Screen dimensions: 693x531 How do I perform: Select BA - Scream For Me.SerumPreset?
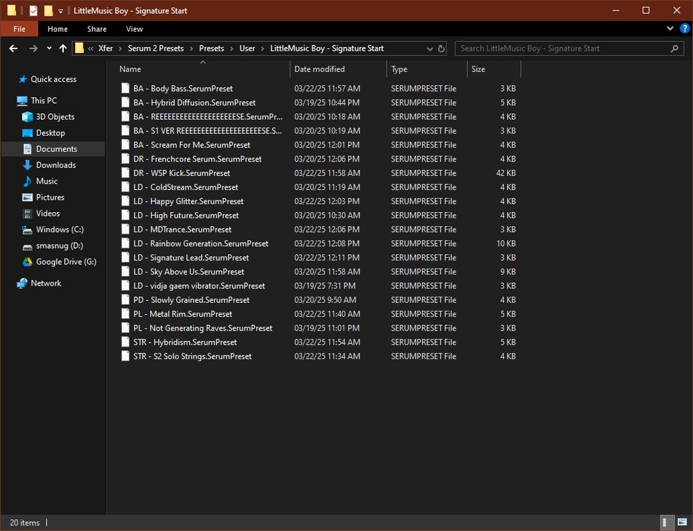[x=192, y=145]
